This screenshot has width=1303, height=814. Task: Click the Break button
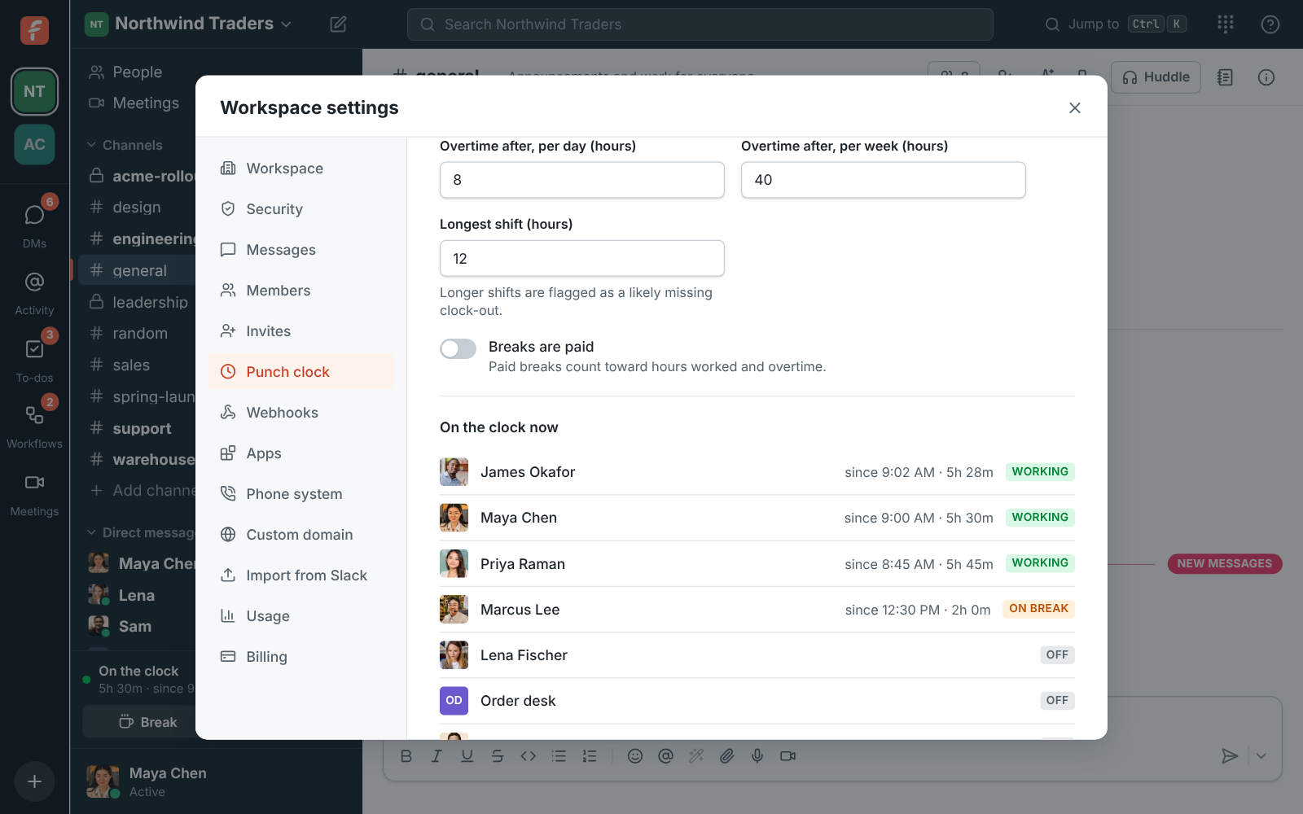pos(147,722)
